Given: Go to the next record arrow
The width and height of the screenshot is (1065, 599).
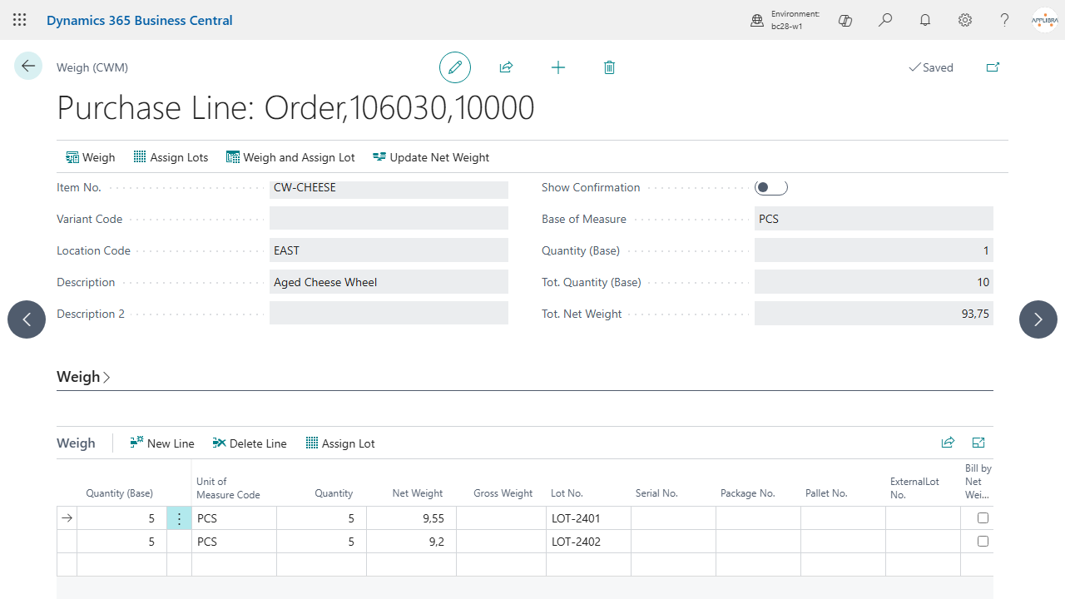Looking at the screenshot, I should tap(1038, 319).
